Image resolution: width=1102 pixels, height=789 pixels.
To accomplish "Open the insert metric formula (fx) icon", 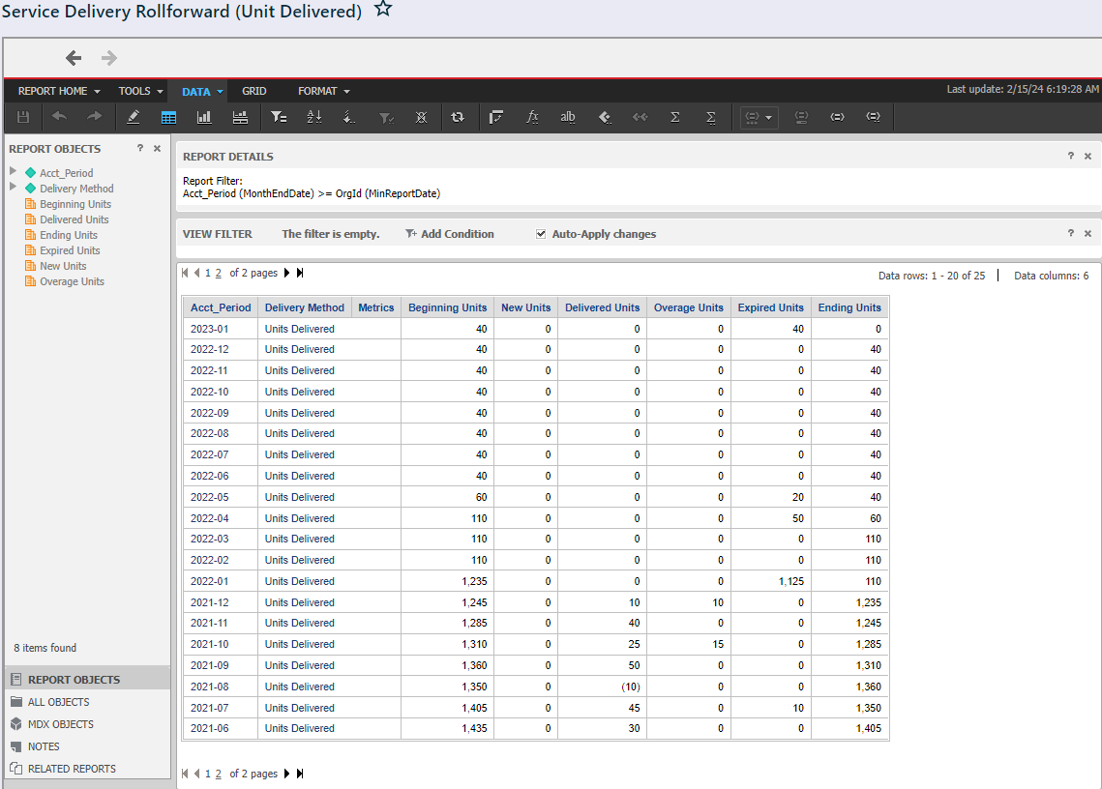I will click(532, 117).
